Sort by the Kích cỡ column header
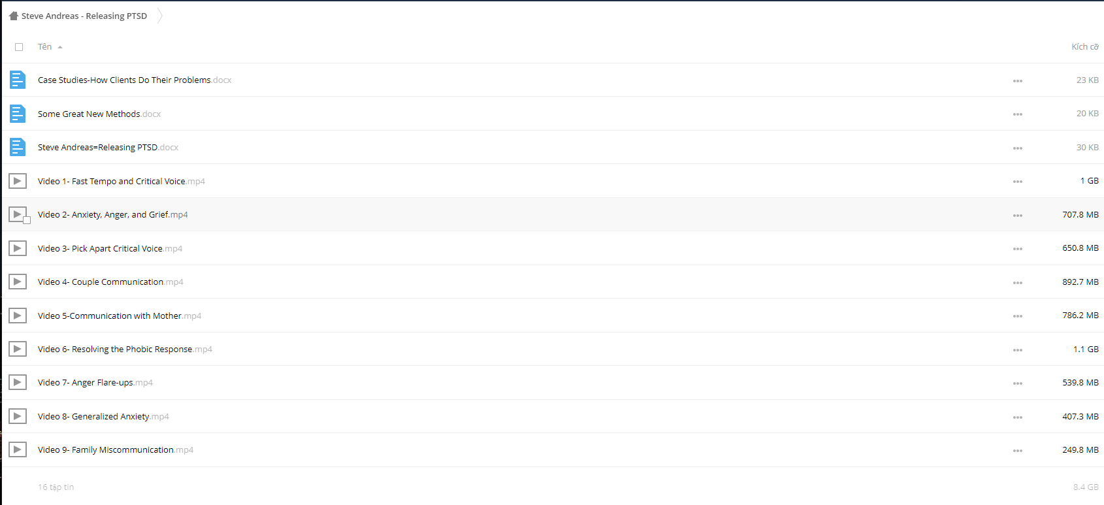The image size is (1104, 505). [1085, 47]
